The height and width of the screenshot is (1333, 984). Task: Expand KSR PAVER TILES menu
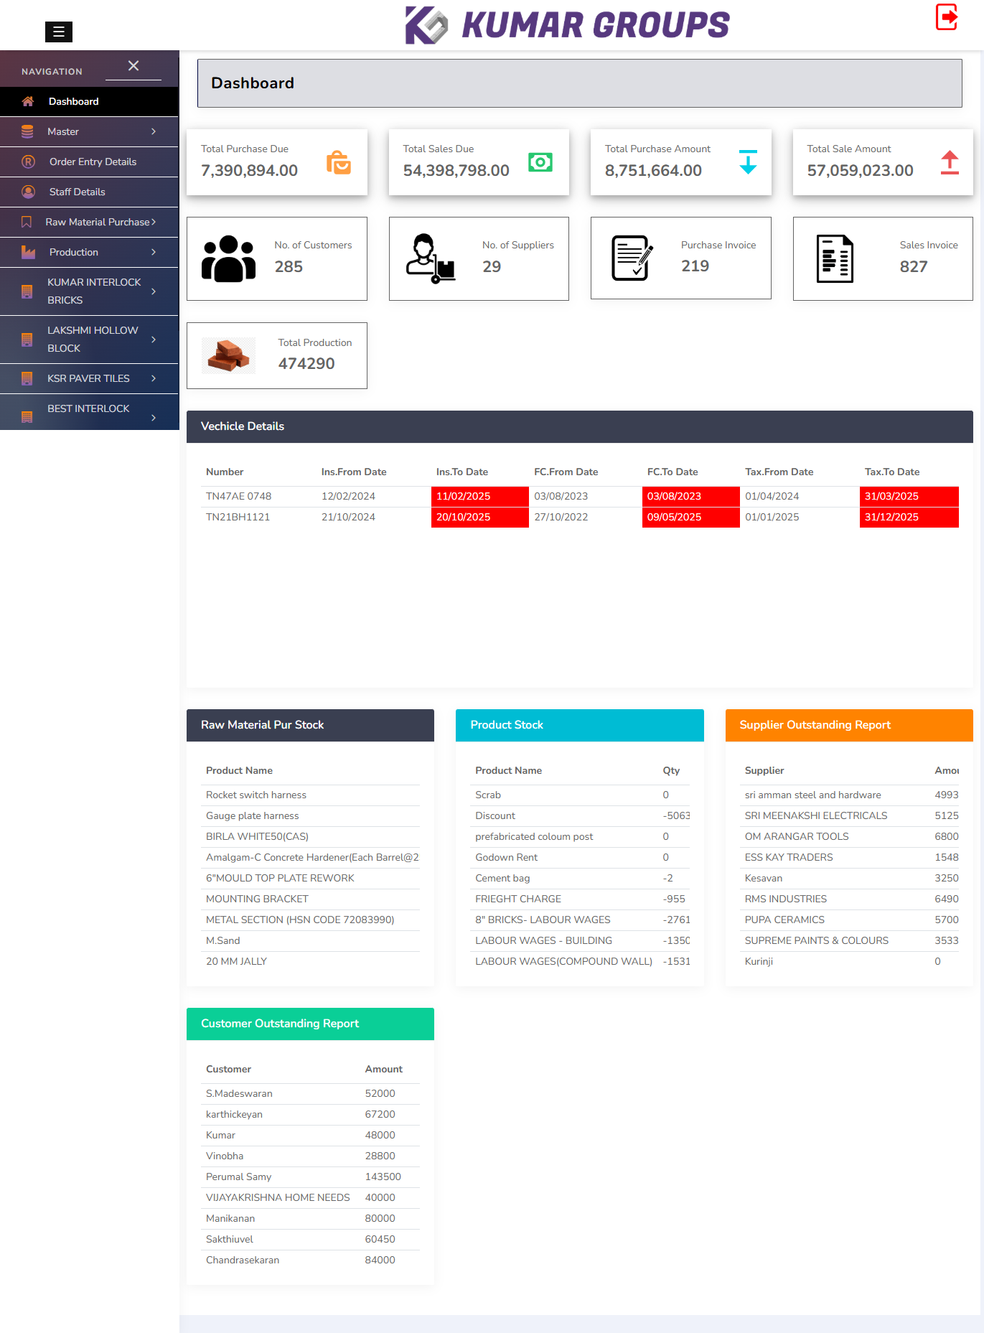coord(89,378)
